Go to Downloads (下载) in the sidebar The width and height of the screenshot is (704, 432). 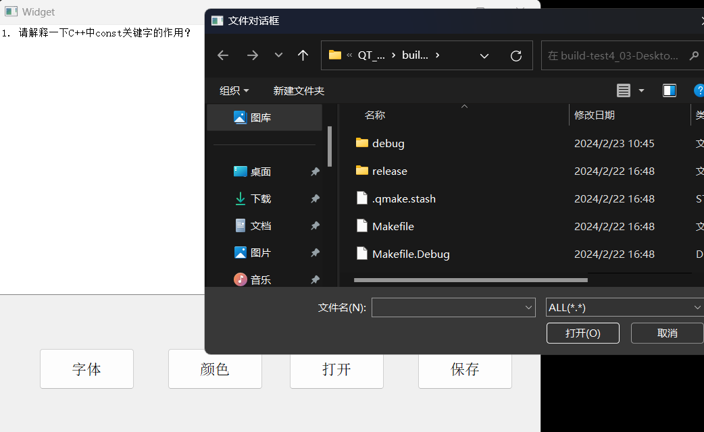click(260, 198)
